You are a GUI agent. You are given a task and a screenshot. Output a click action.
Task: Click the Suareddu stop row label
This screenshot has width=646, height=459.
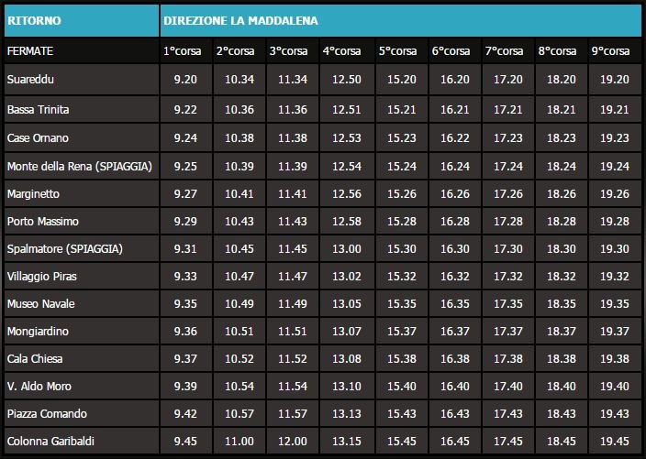pos(29,81)
